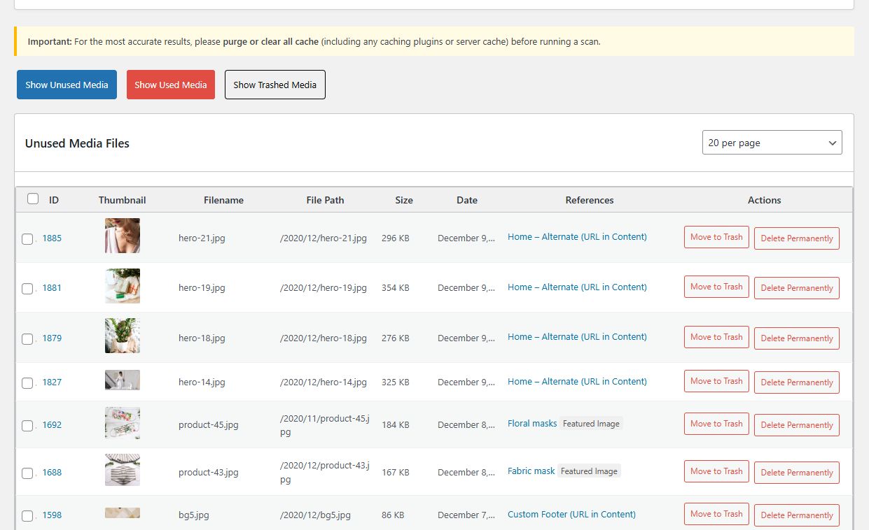Move bg5.jpg to trash
The height and width of the screenshot is (530, 869).
pyautogui.click(x=716, y=514)
